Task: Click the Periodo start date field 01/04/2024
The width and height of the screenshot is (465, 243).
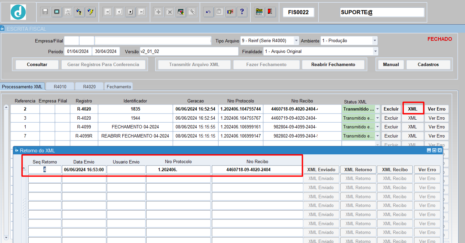Action: [78, 52]
